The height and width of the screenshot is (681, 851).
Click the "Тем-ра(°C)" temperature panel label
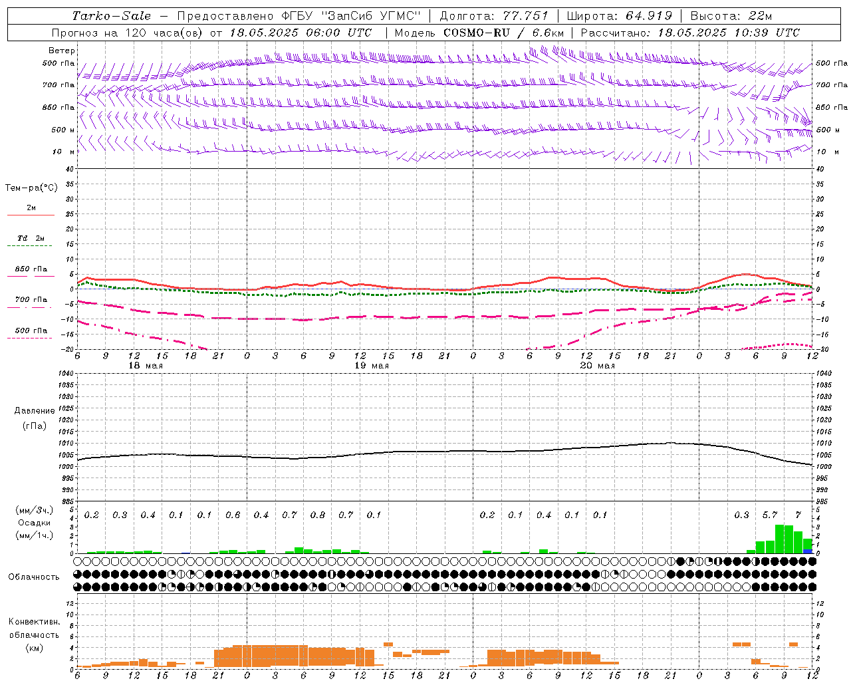[x=31, y=188]
